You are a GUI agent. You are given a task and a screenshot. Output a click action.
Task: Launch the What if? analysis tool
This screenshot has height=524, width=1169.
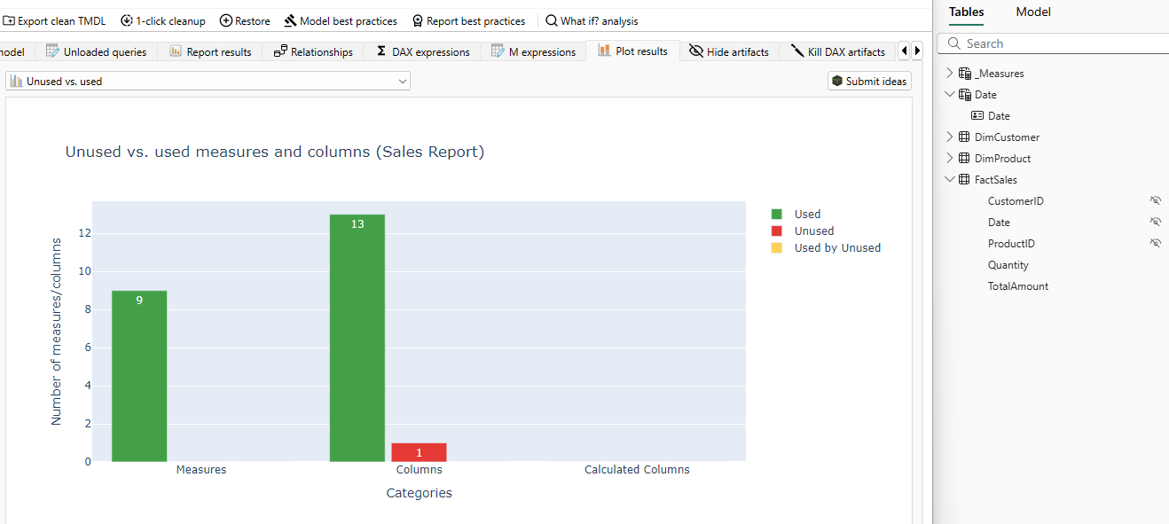[x=591, y=20]
